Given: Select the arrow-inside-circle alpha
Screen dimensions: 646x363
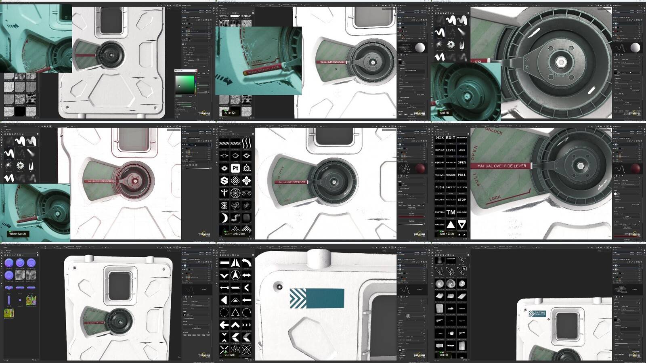Looking at the screenshot, I should 235,275.
